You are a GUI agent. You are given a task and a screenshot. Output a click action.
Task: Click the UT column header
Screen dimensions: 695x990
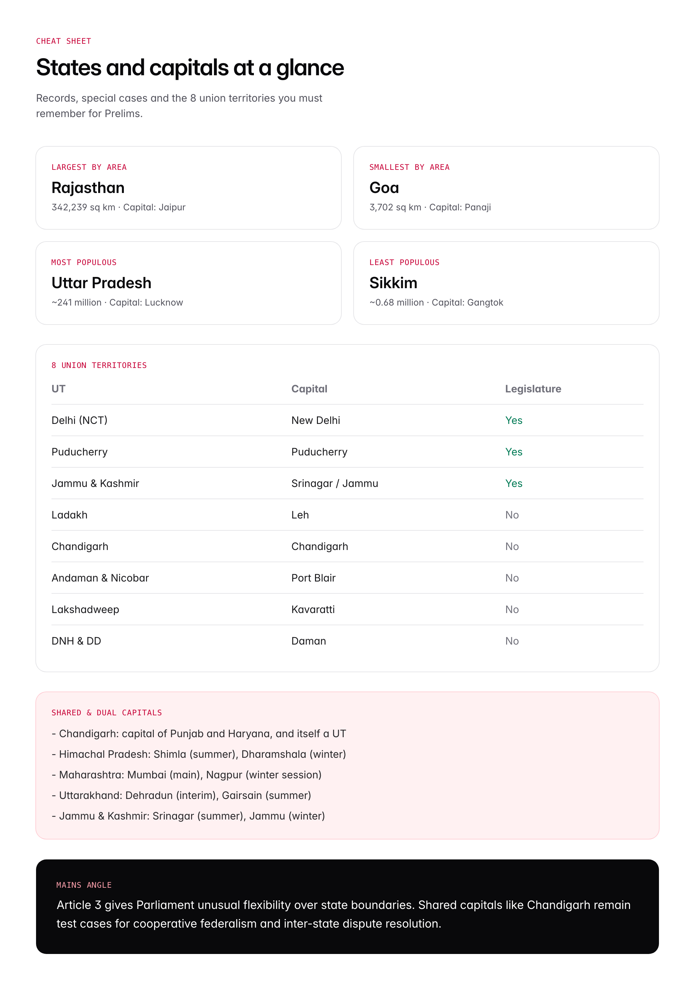(58, 389)
